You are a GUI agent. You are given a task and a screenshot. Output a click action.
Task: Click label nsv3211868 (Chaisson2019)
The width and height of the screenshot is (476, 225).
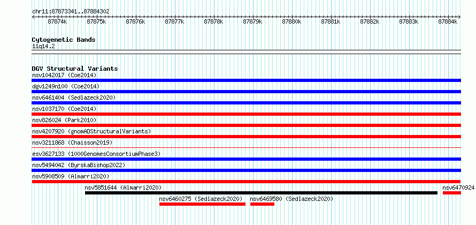[x=72, y=142]
